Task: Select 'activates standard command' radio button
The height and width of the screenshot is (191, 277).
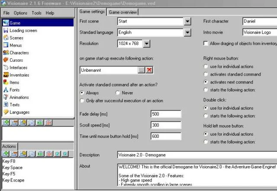Action: tap(206, 74)
